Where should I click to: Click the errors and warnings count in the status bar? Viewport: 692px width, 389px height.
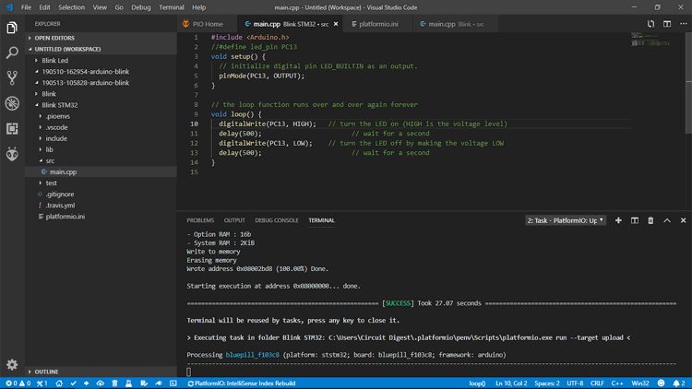[x=18, y=383]
